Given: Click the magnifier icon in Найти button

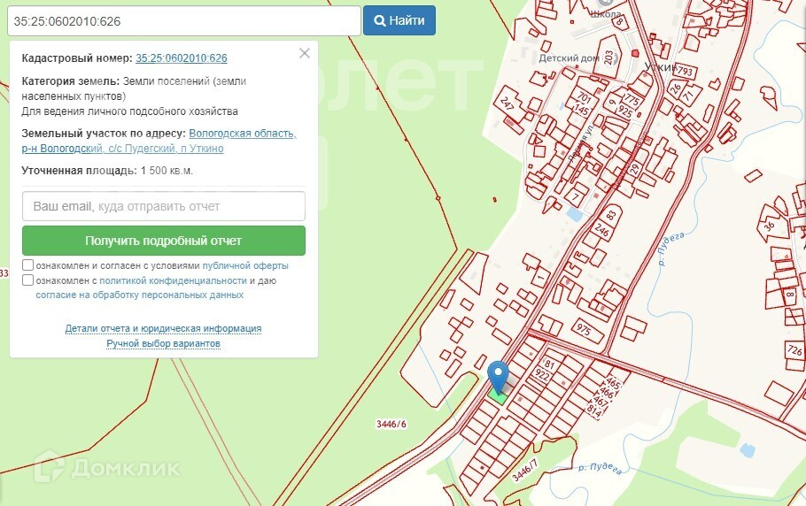Looking at the screenshot, I should [379, 20].
